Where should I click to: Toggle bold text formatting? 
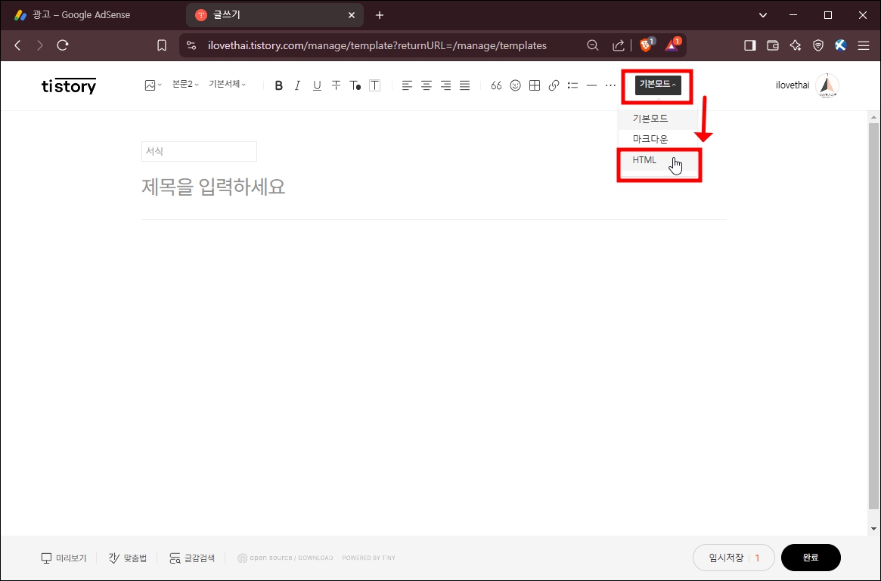[x=278, y=85]
